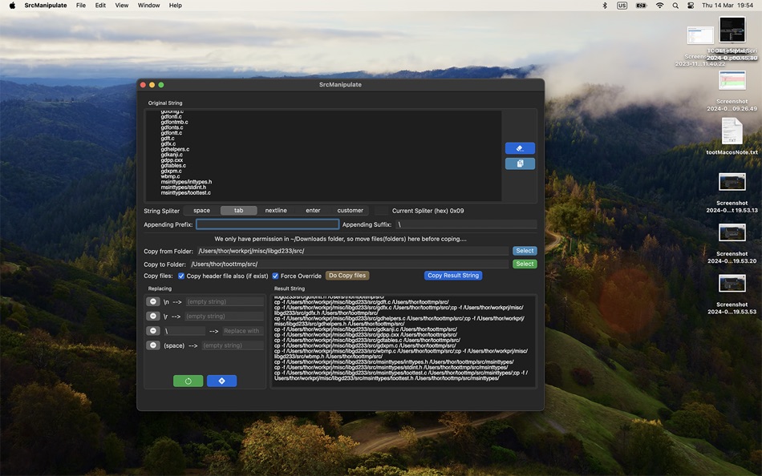Remove the (space) replacement rule
Viewport: 762px width, 476px height.
click(x=152, y=345)
